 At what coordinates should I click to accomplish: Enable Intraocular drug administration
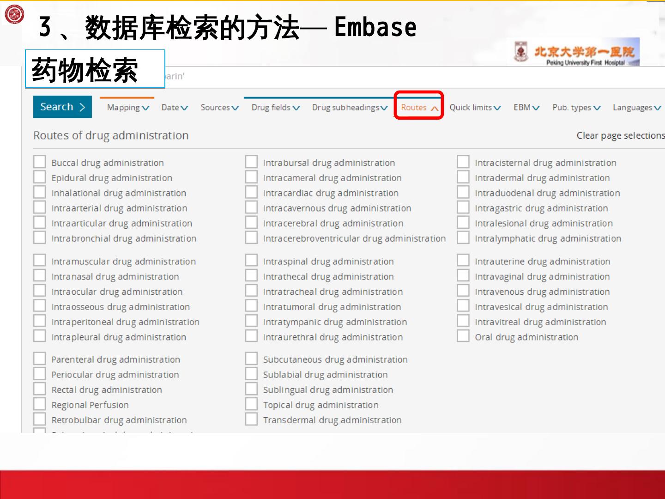(40, 292)
